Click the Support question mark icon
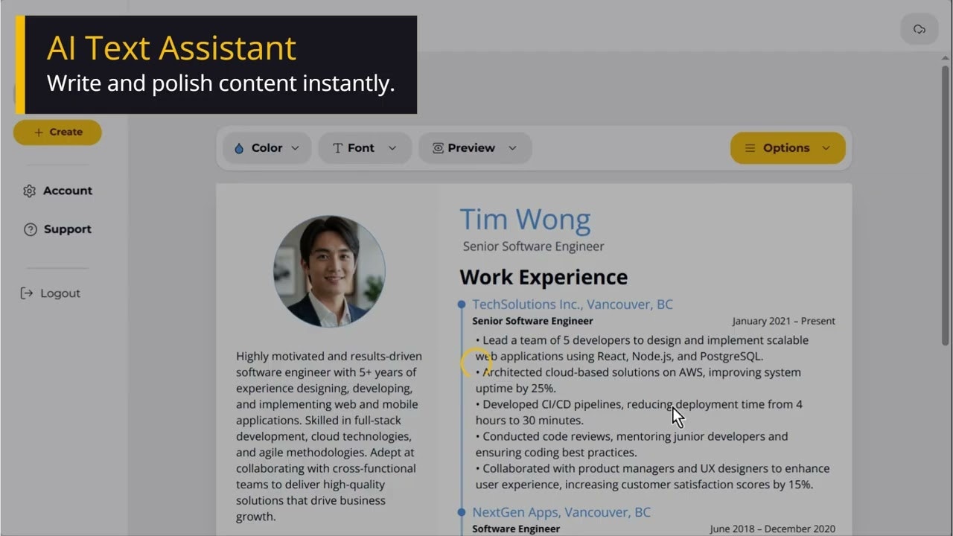This screenshot has width=953, height=536. pos(30,229)
